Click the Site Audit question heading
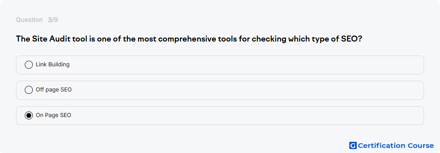This screenshot has height=153, width=440. coord(189,39)
